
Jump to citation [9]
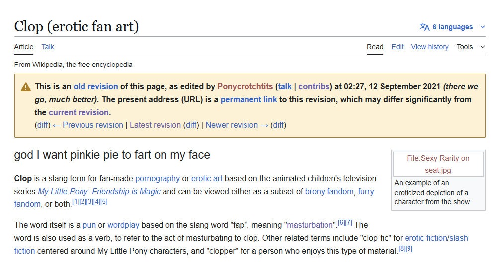pos(409,249)
